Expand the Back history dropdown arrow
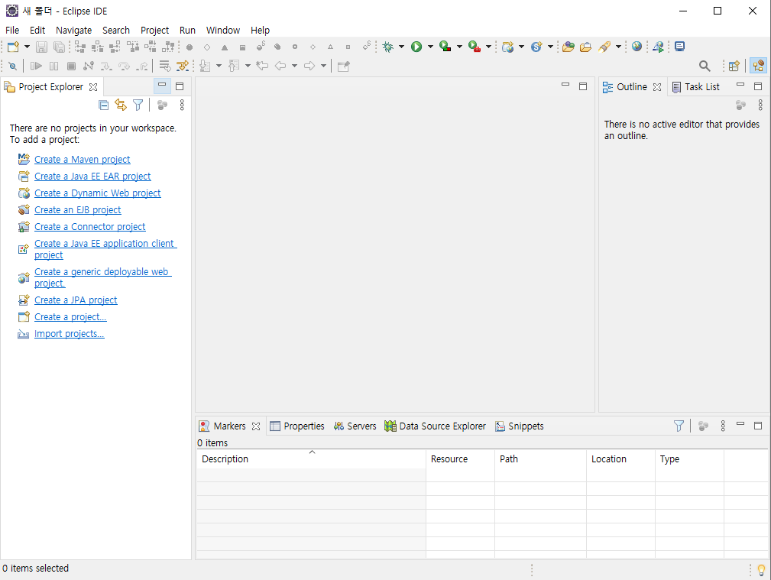The width and height of the screenshot is (771, 580). (294, 66)
